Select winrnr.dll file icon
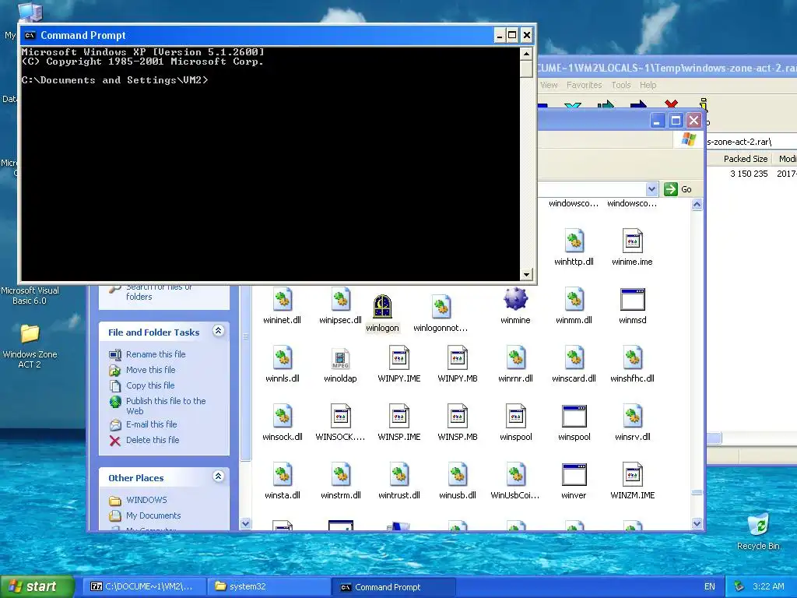Image resolution: width=797 pixels, height=598 pixels. pos(515,358)
